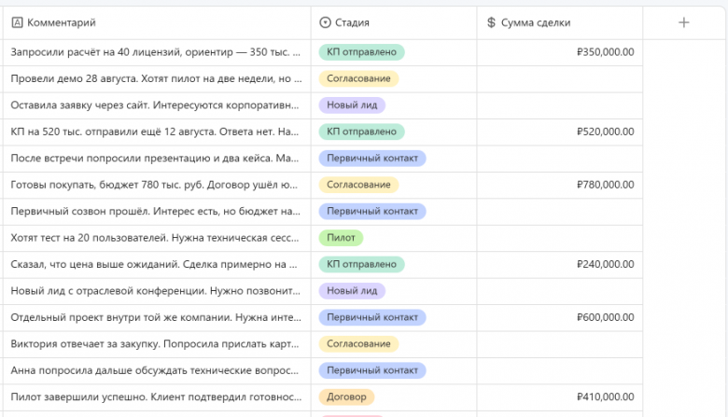Click 'Первичный контакт' tag in 'Первичный созвон' row

tap(372, 211)
